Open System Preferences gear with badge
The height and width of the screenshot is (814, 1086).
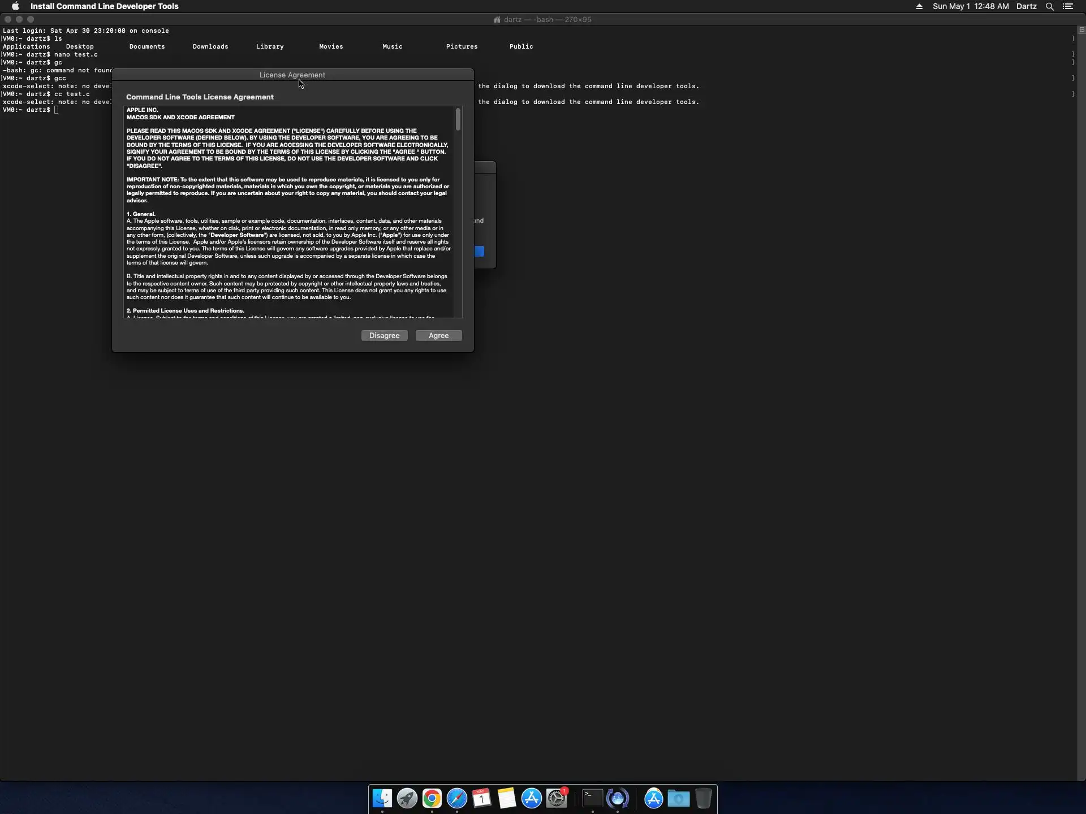point(557,798)
